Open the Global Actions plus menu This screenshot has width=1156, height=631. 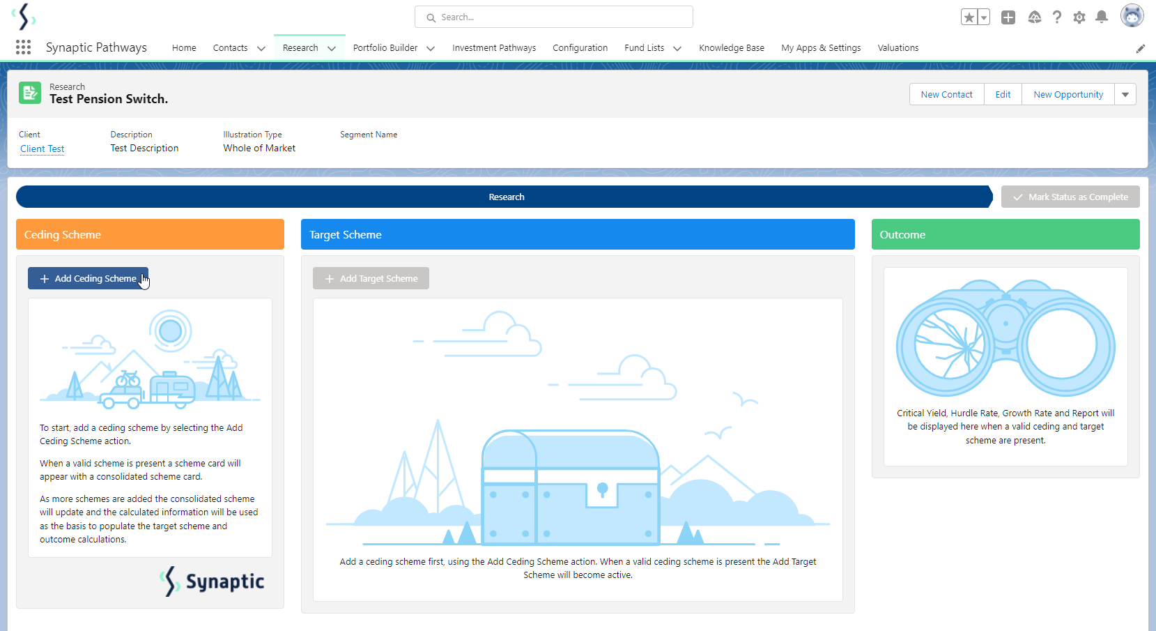point(1008,17)
